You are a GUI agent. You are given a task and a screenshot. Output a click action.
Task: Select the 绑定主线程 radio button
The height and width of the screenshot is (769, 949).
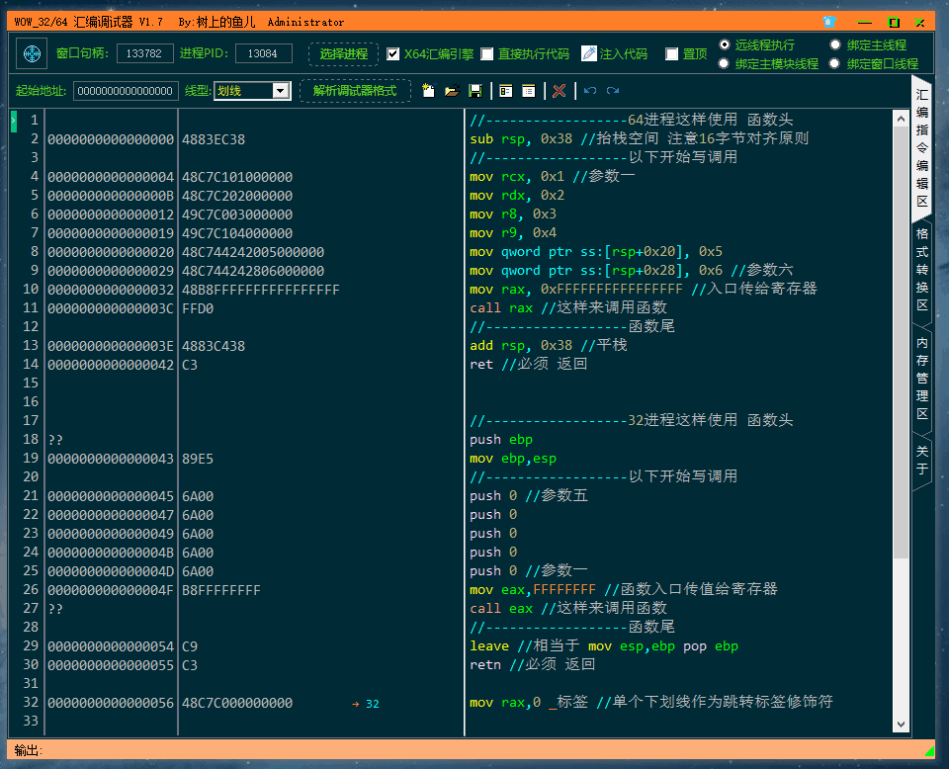[x=835, y=44]
